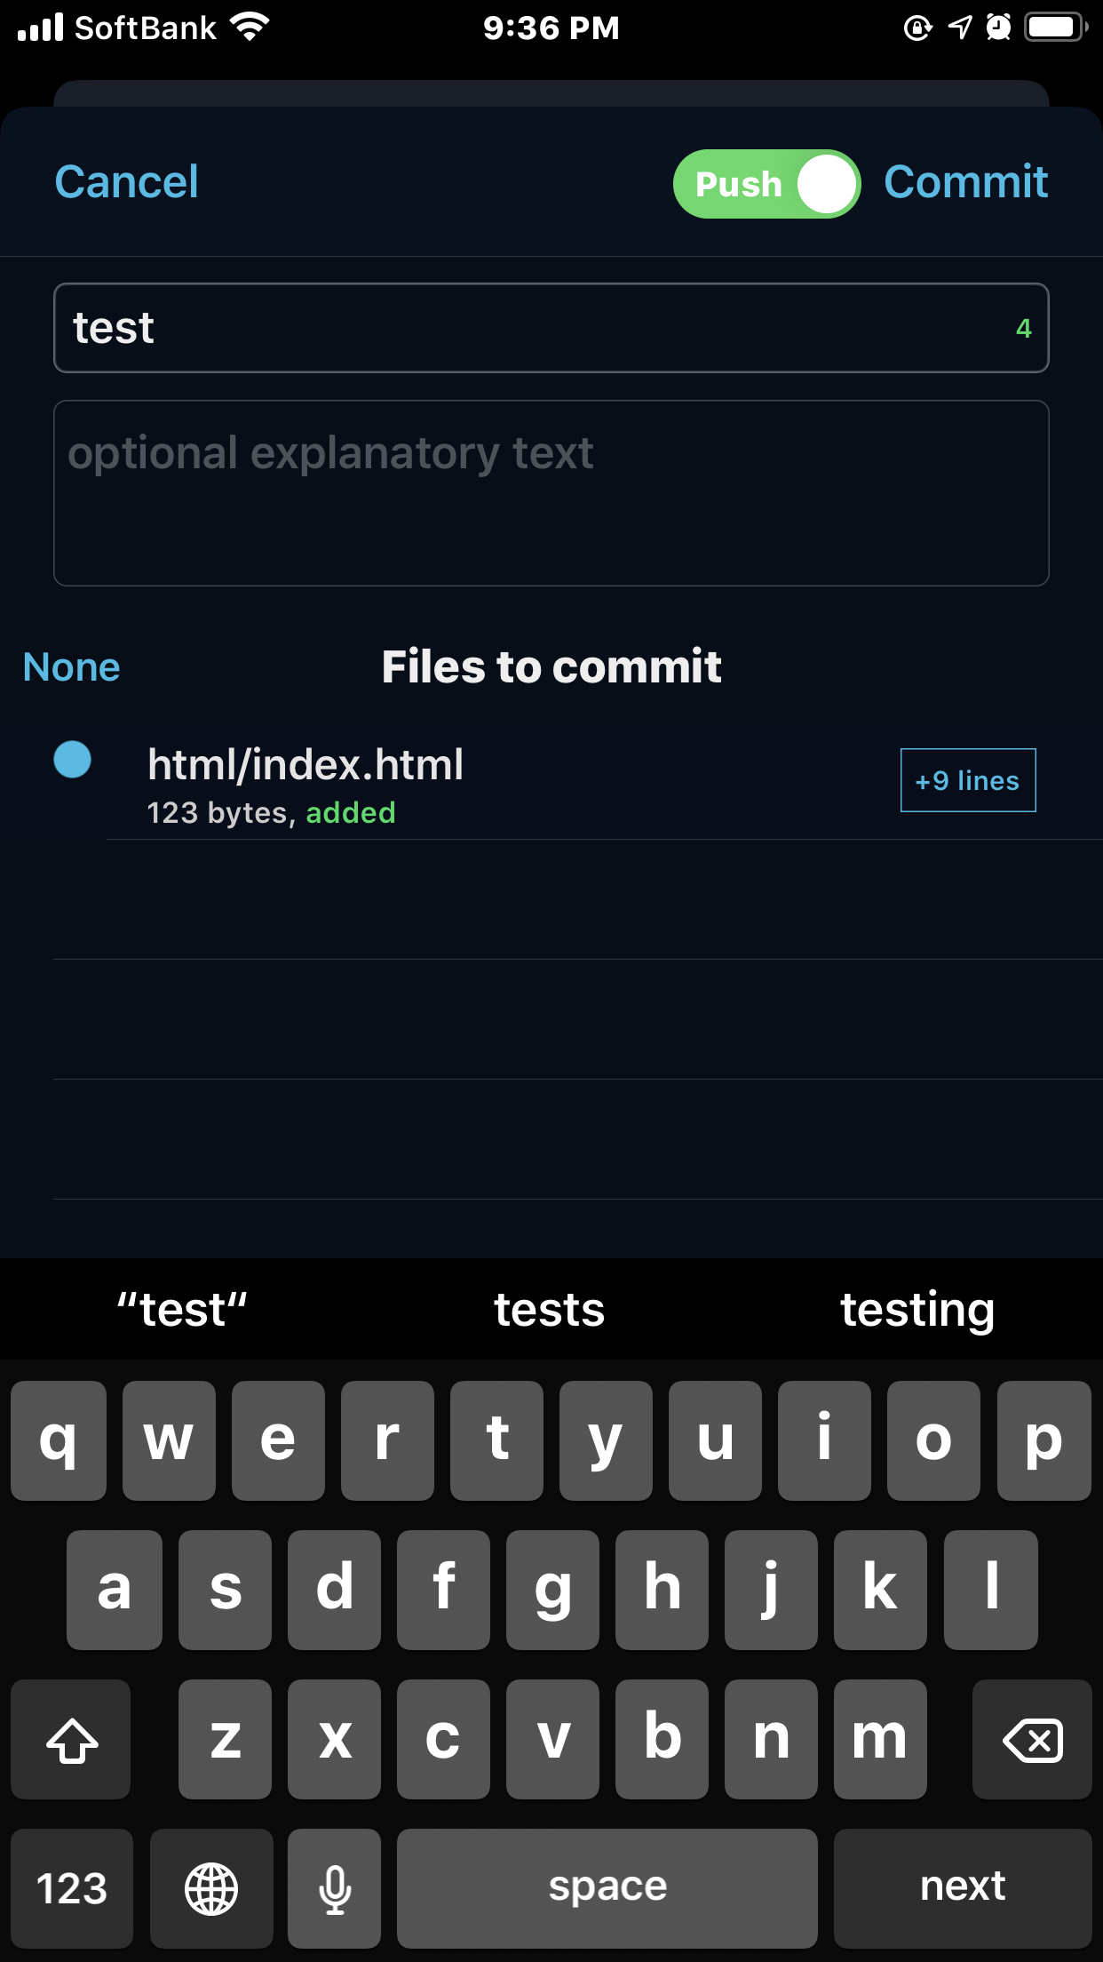Tap Commit to confirm the commit
This screenshot has width=1103, height=1962.
tap(966, 183)
